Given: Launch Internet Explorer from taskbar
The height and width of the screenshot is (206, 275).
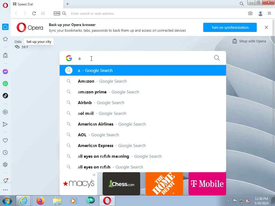Looking at the screenshot, I should pos(23,201).
